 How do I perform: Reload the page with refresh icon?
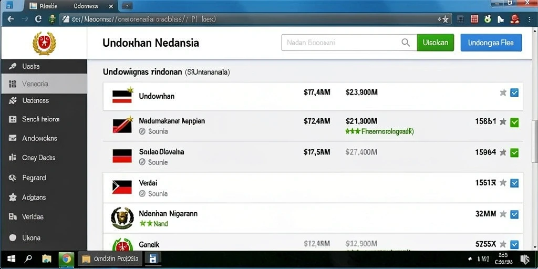pos(38,19)
